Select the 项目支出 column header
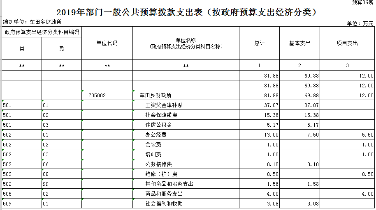The image size is (376, 210). coord(347,43)
